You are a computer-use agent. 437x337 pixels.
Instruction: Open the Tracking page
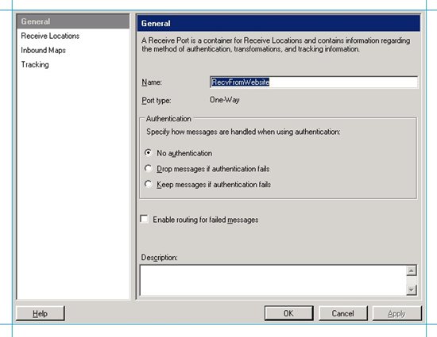click(35, 65)
